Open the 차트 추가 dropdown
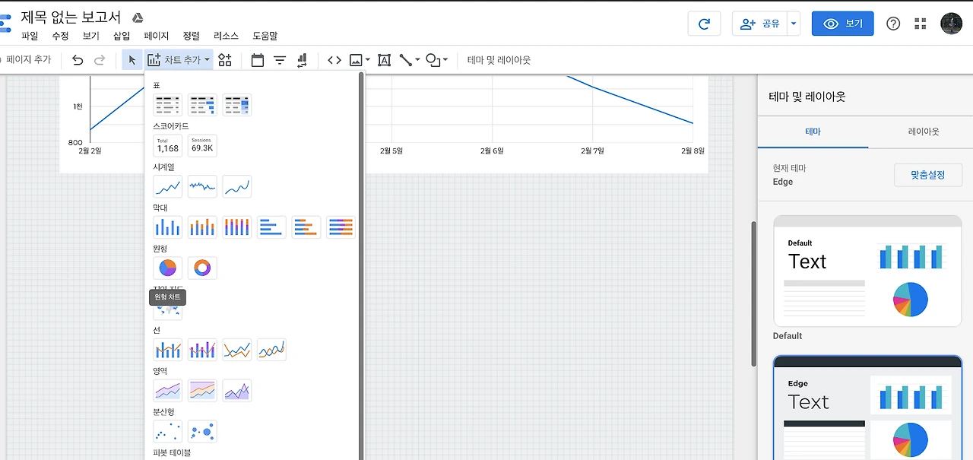This screenshot has height=460, width=973. (179, 60)
